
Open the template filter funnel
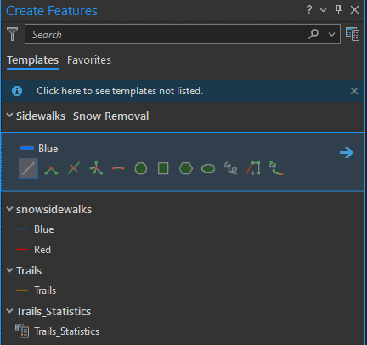coord(13,34)
